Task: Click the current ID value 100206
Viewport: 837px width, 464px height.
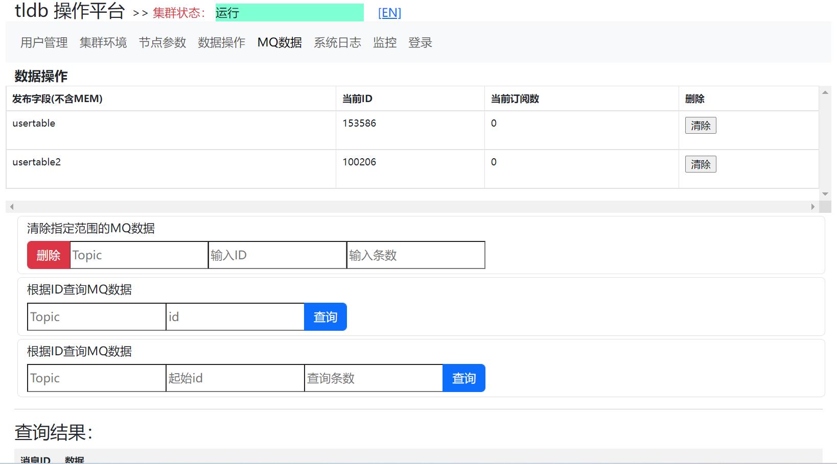Action: pyautogui.click(x=359, y=162)
